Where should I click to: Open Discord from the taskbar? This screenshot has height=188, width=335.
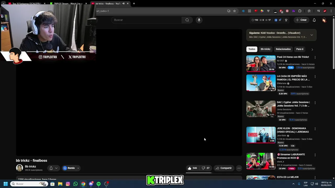[91, 184]
